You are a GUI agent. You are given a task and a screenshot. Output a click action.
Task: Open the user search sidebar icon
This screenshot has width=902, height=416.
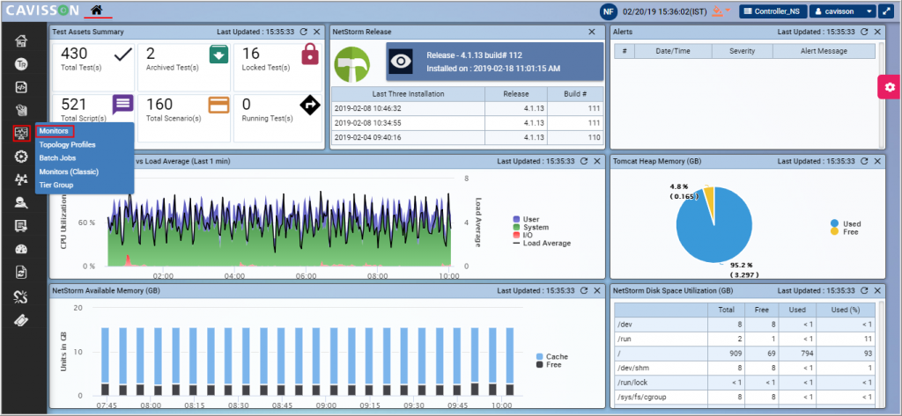tap(21, 202)
